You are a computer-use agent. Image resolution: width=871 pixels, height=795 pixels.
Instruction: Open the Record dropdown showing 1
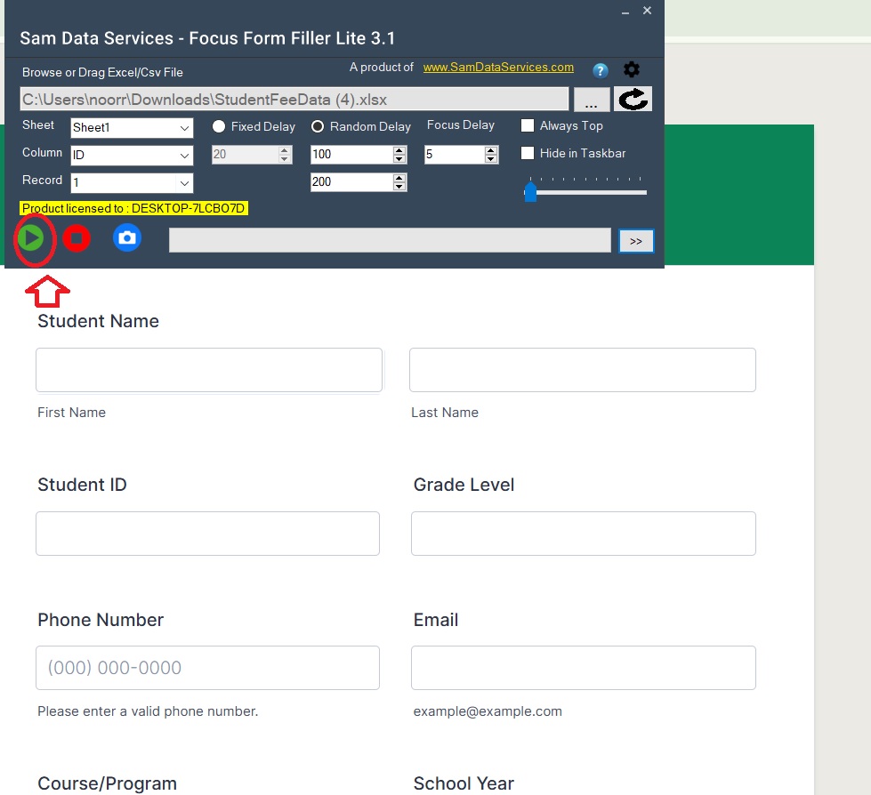pyautogui.click(x=133, y=182)
